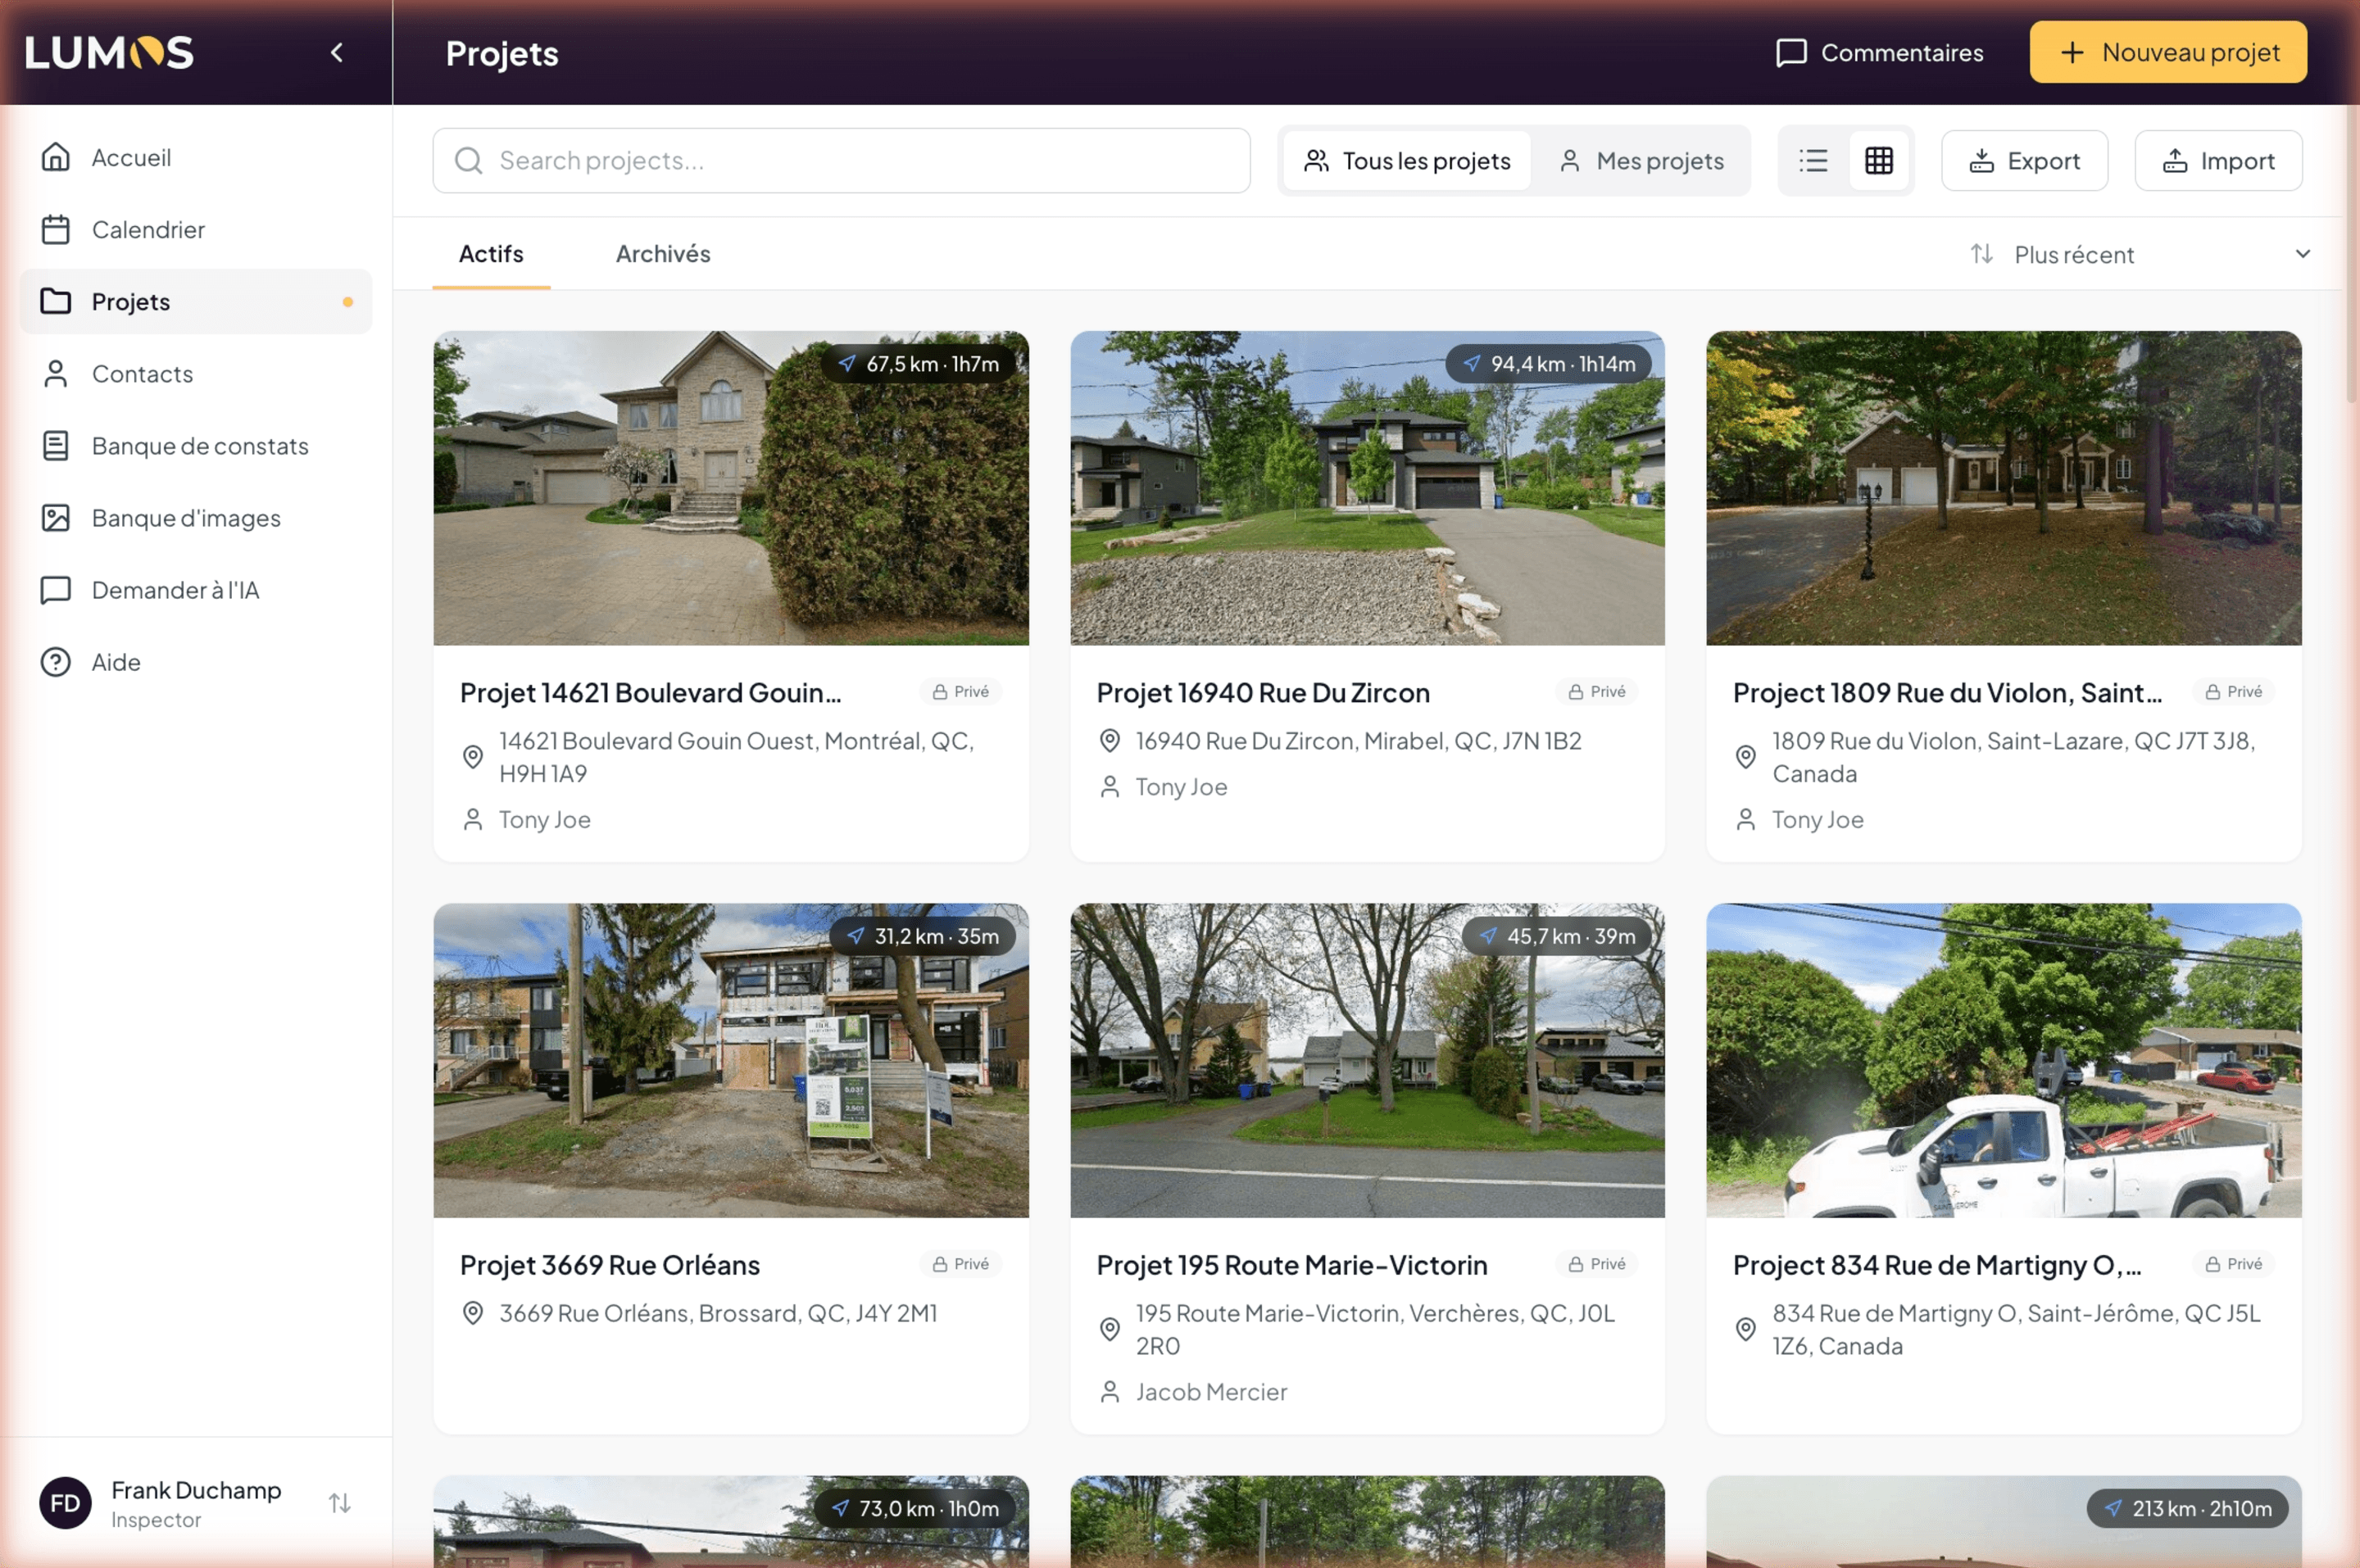2360x1568 pixels.
Task: Click the 94,4 km · 1h14m distance badge
Action: (1548, 364)
